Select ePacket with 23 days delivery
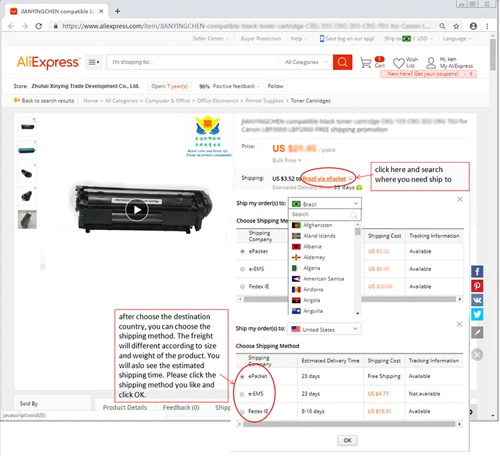This screenshot has height=456, width=500. tap(242, 377)
